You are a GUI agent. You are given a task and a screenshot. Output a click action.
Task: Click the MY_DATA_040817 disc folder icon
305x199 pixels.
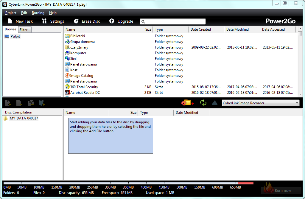click(6, 118)
